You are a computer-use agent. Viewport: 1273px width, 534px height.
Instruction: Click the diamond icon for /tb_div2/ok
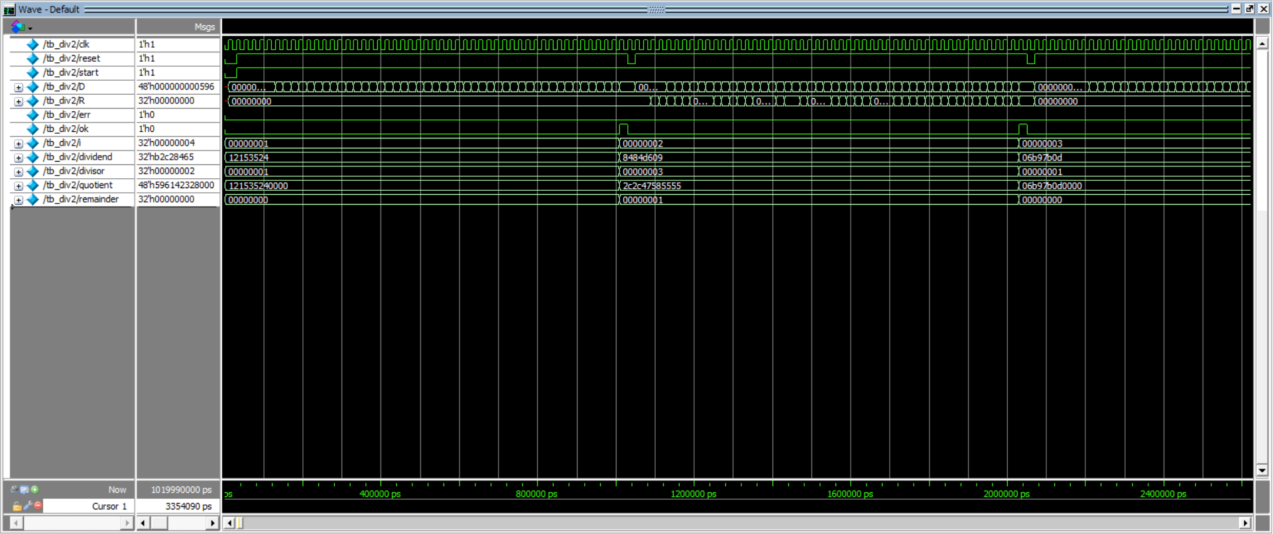coord(32,129)
